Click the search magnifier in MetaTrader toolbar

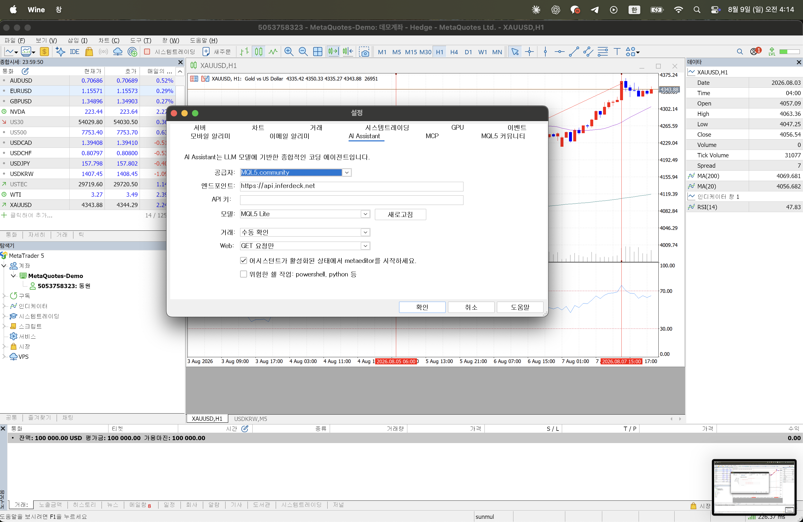[740, 52]
